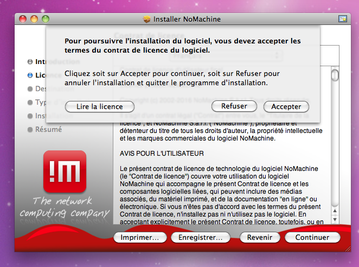Click the green zoom window button
Image resolution: width=359 pixels, height=267 pixels.
(x=46, y=19)
